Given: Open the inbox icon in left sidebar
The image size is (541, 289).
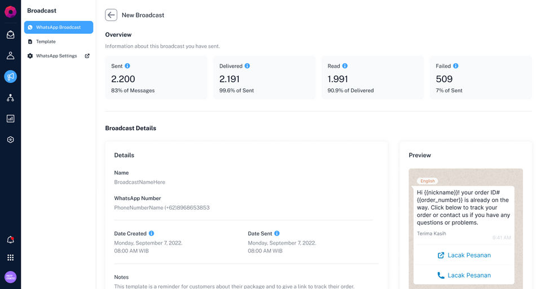Looking at the screenshot, I should pyautogui.click(x=10, y=35).
